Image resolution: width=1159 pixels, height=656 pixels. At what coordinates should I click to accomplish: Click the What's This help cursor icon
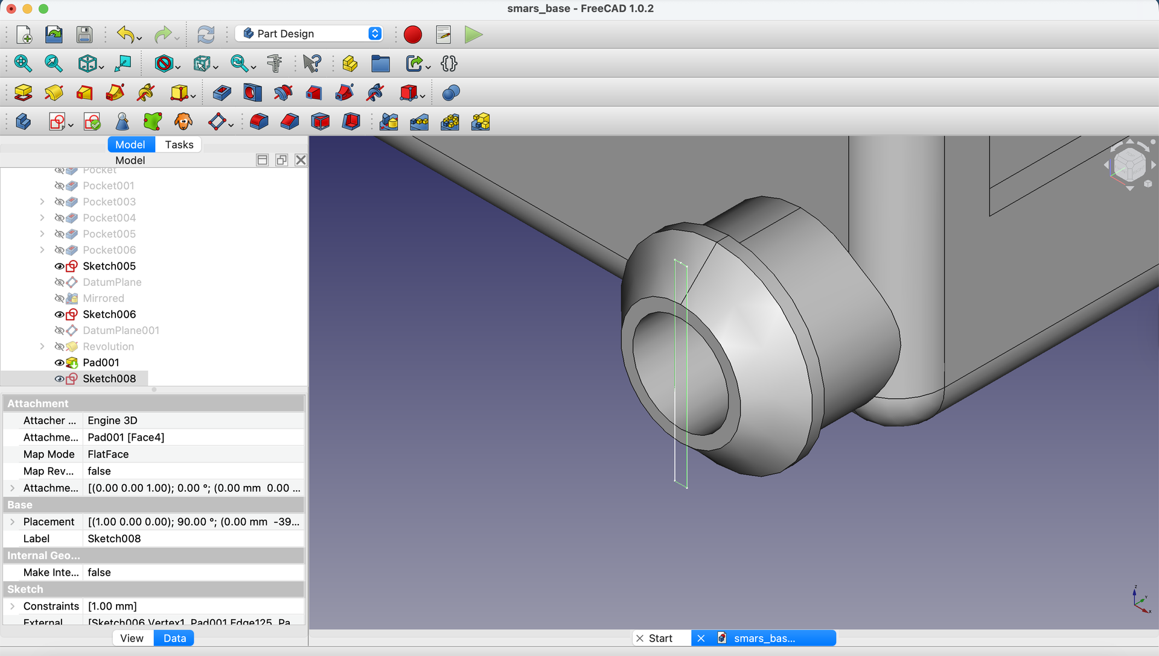tap(312, 63)
